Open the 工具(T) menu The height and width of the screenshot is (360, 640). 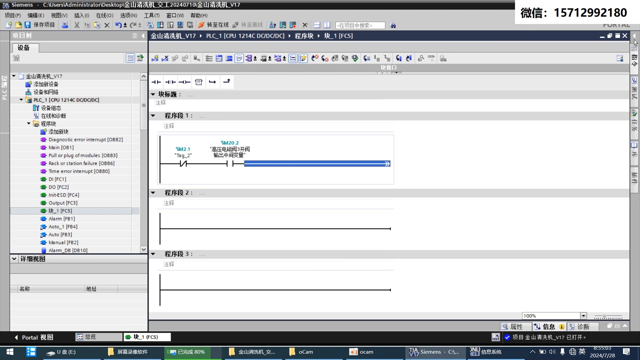152,15
